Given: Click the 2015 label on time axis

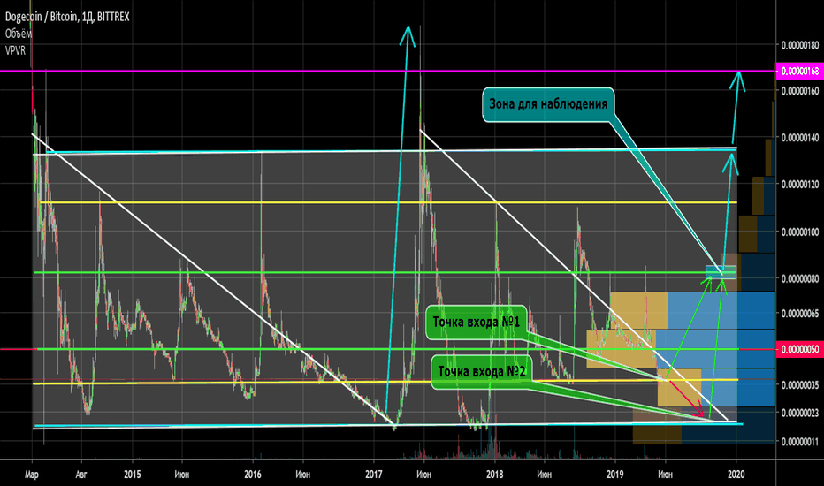Looking at the screenshot, I should tap(133, 475).
